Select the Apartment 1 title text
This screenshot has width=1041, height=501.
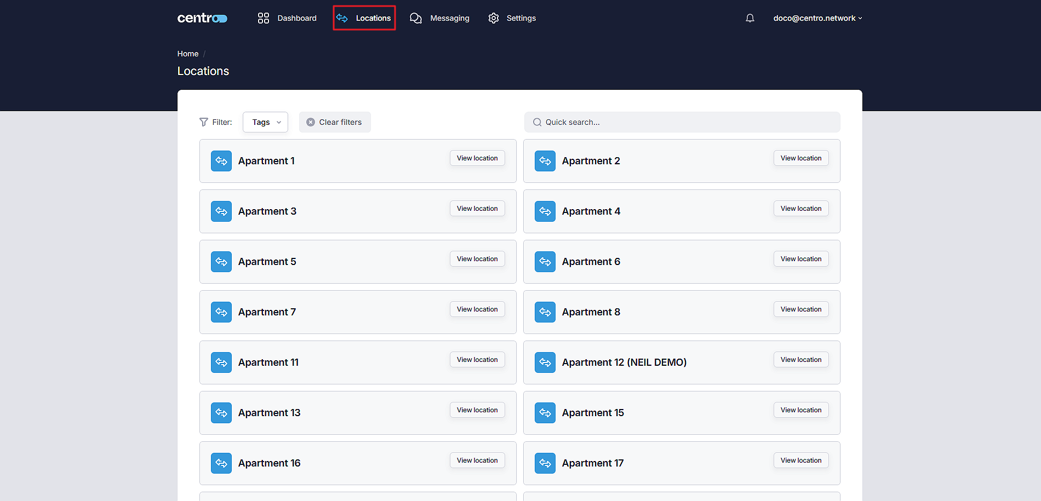click(x=266, y=161)
